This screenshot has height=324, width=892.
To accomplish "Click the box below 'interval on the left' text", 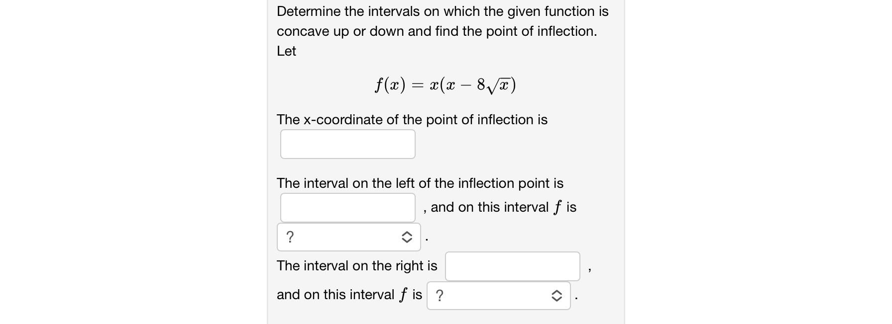I will (x=347, y=207).
